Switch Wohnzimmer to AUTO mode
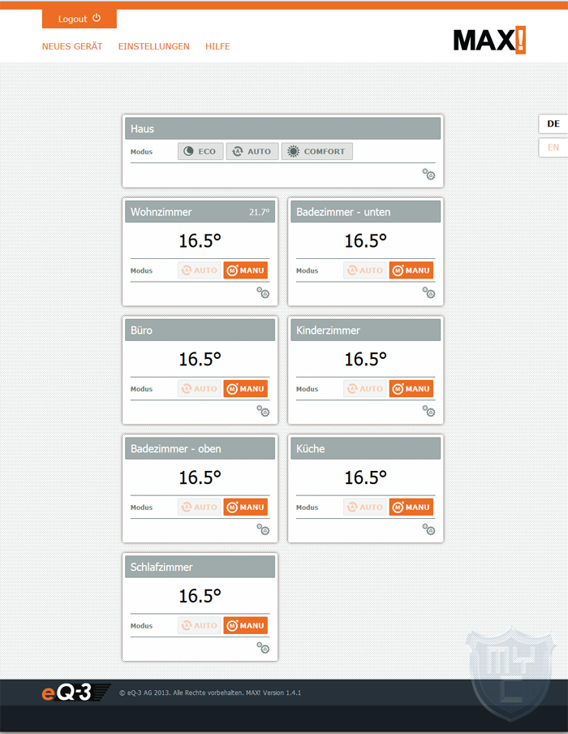Image resolution: width=568 pixels, height=734 pixels. coord(200,270)
